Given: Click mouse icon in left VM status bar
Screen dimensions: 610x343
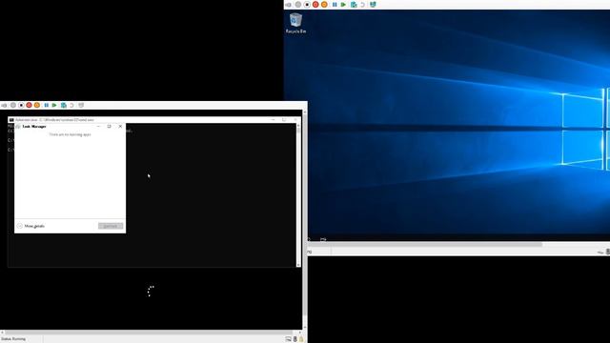Looking at the screenshot, I should pyautogui.click(x=295, y=339).
